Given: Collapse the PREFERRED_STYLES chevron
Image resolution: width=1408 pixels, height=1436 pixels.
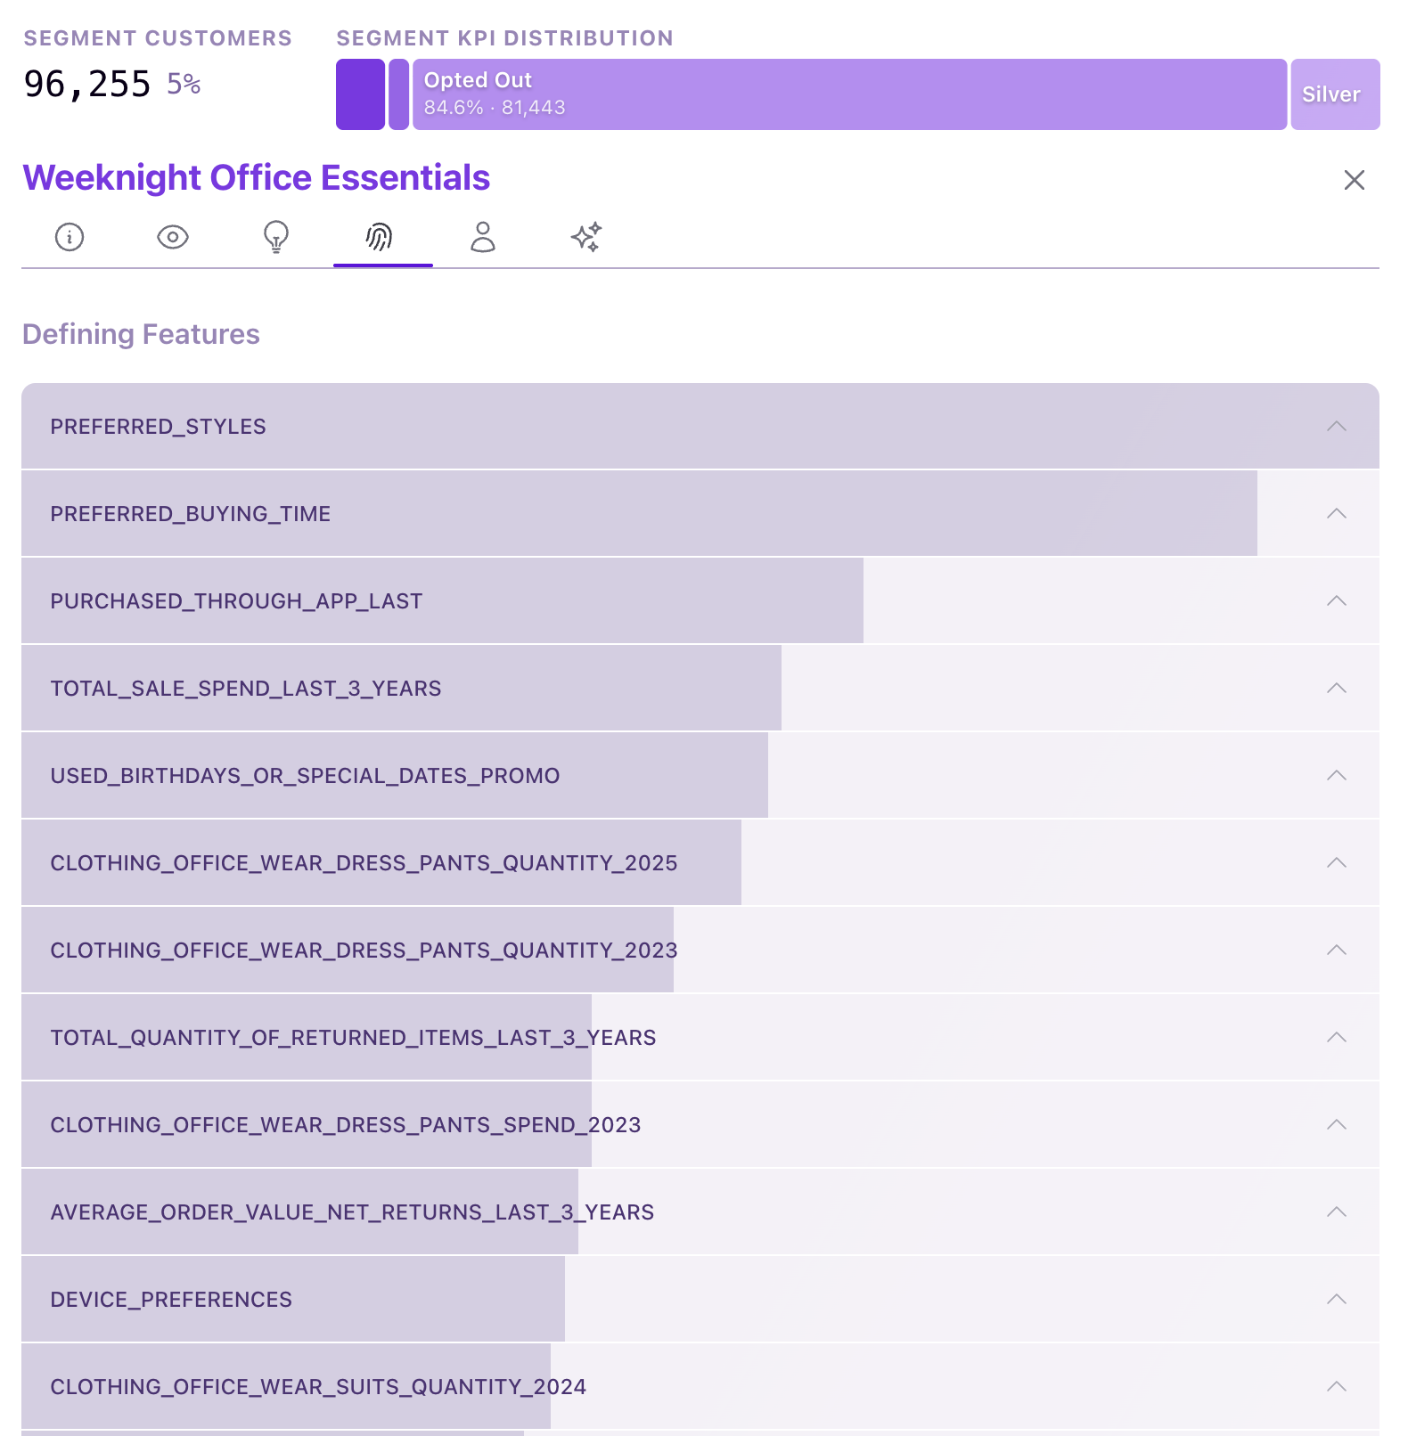Looking at the screenshot, I should 1337,426.
